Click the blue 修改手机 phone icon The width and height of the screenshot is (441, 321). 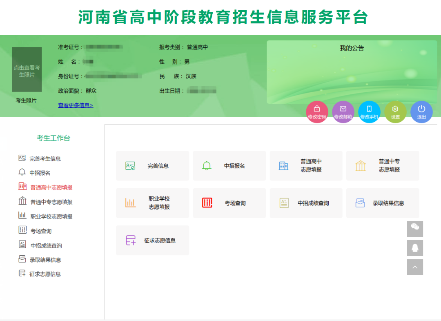(x=369, y=111)
